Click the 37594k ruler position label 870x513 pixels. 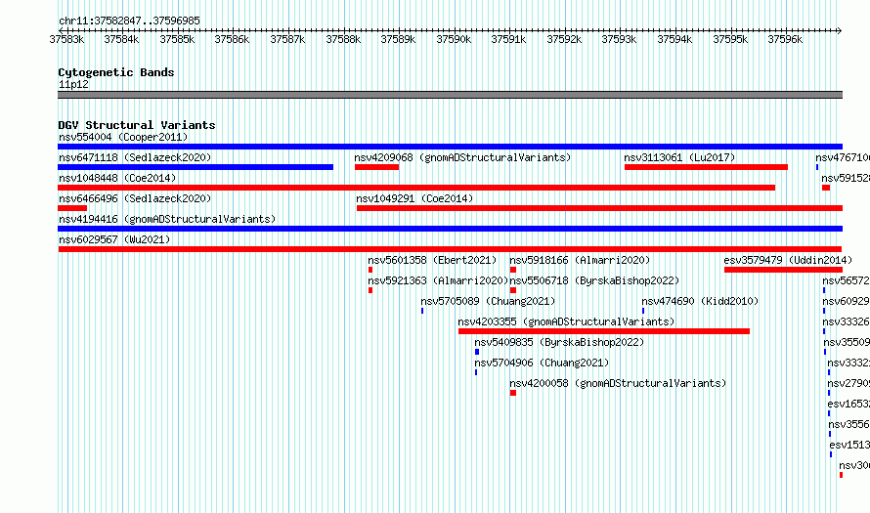pos(674,39)
